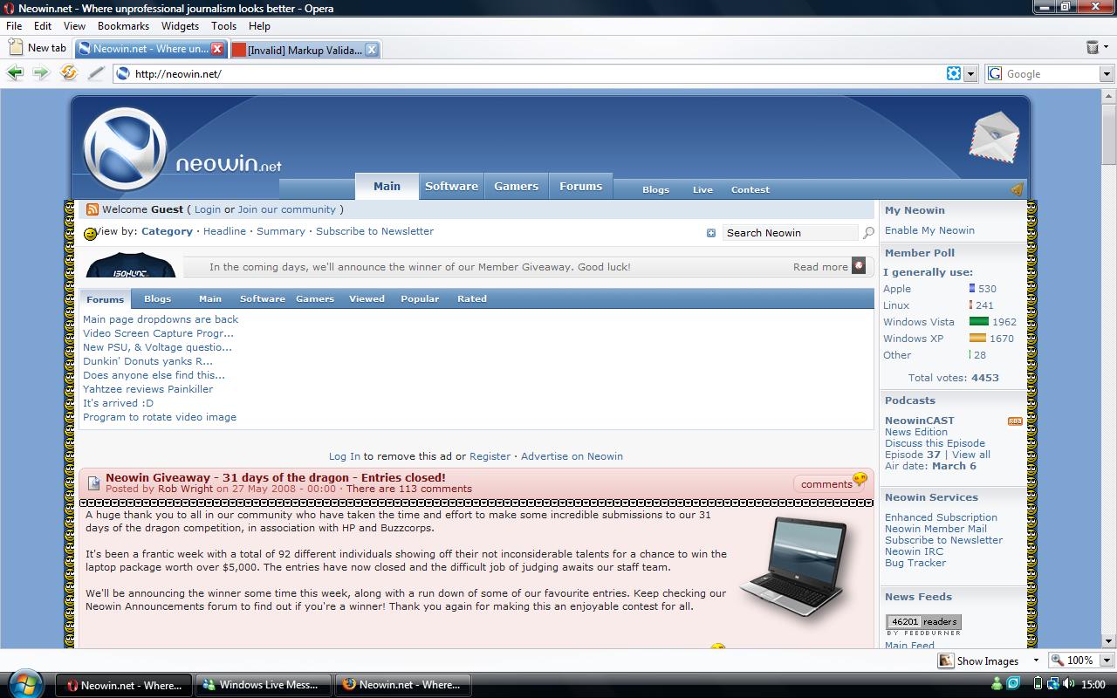
Task: Open the Google search engine dropdown
Action: pos(1107,74)
